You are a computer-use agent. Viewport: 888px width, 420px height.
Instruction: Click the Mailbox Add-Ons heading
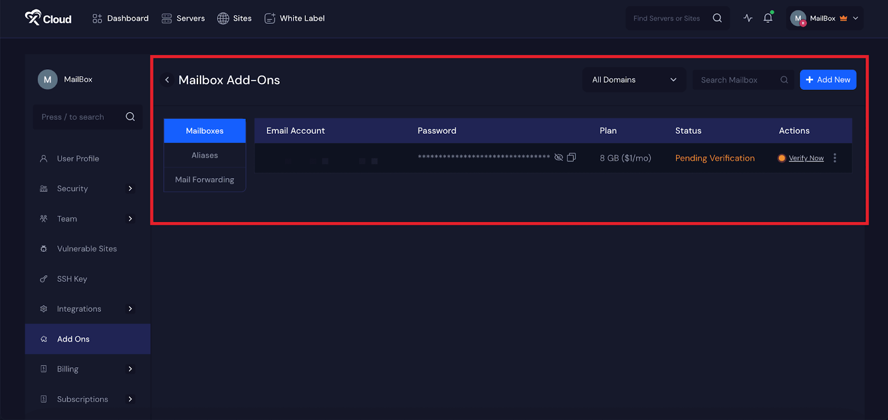tap(229, 80)
